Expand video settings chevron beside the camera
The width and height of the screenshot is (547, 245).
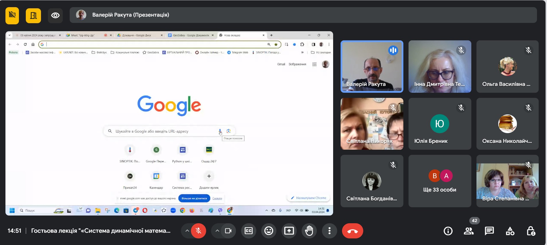(217, 231)
